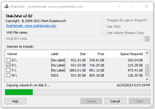The image size is (155, 109).
Task: Check the D:\ volume checkbox
Action: [x=8, y=60]
